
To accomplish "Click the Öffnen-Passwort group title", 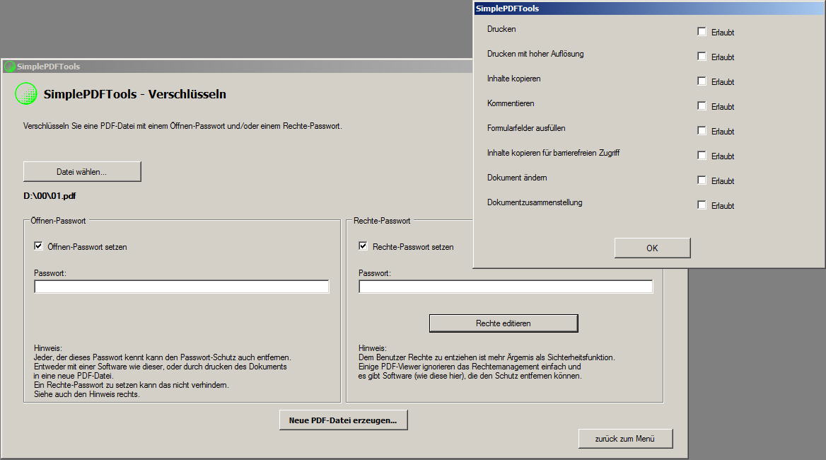I will [x=58, y=221].
